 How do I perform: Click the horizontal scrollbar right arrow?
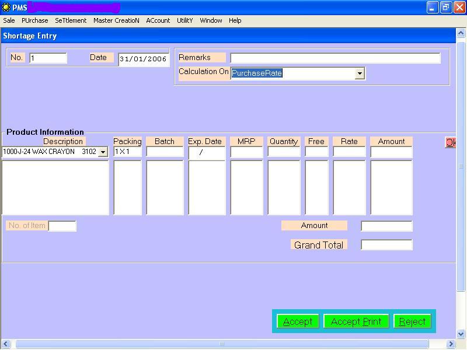point(450,344)
